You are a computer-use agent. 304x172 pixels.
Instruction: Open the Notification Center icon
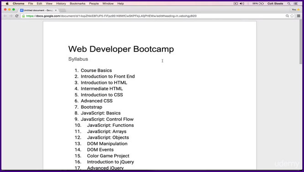click(296, 4)
